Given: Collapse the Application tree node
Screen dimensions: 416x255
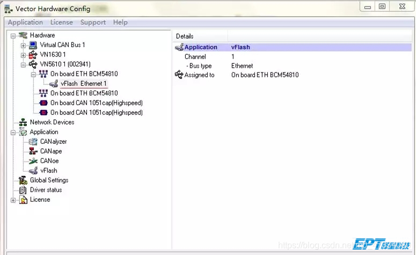Looking at the screenshot, I should tap(13, 133).
